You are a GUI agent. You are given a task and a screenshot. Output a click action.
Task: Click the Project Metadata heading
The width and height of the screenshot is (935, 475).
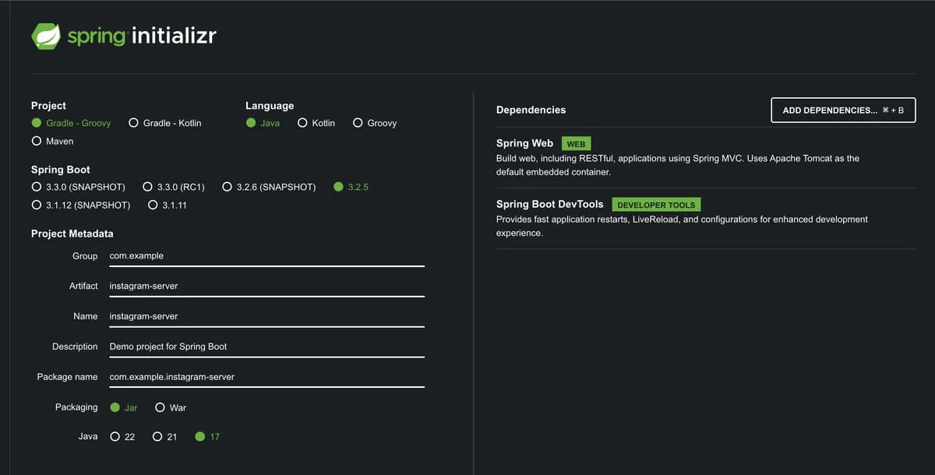point(72,234)
